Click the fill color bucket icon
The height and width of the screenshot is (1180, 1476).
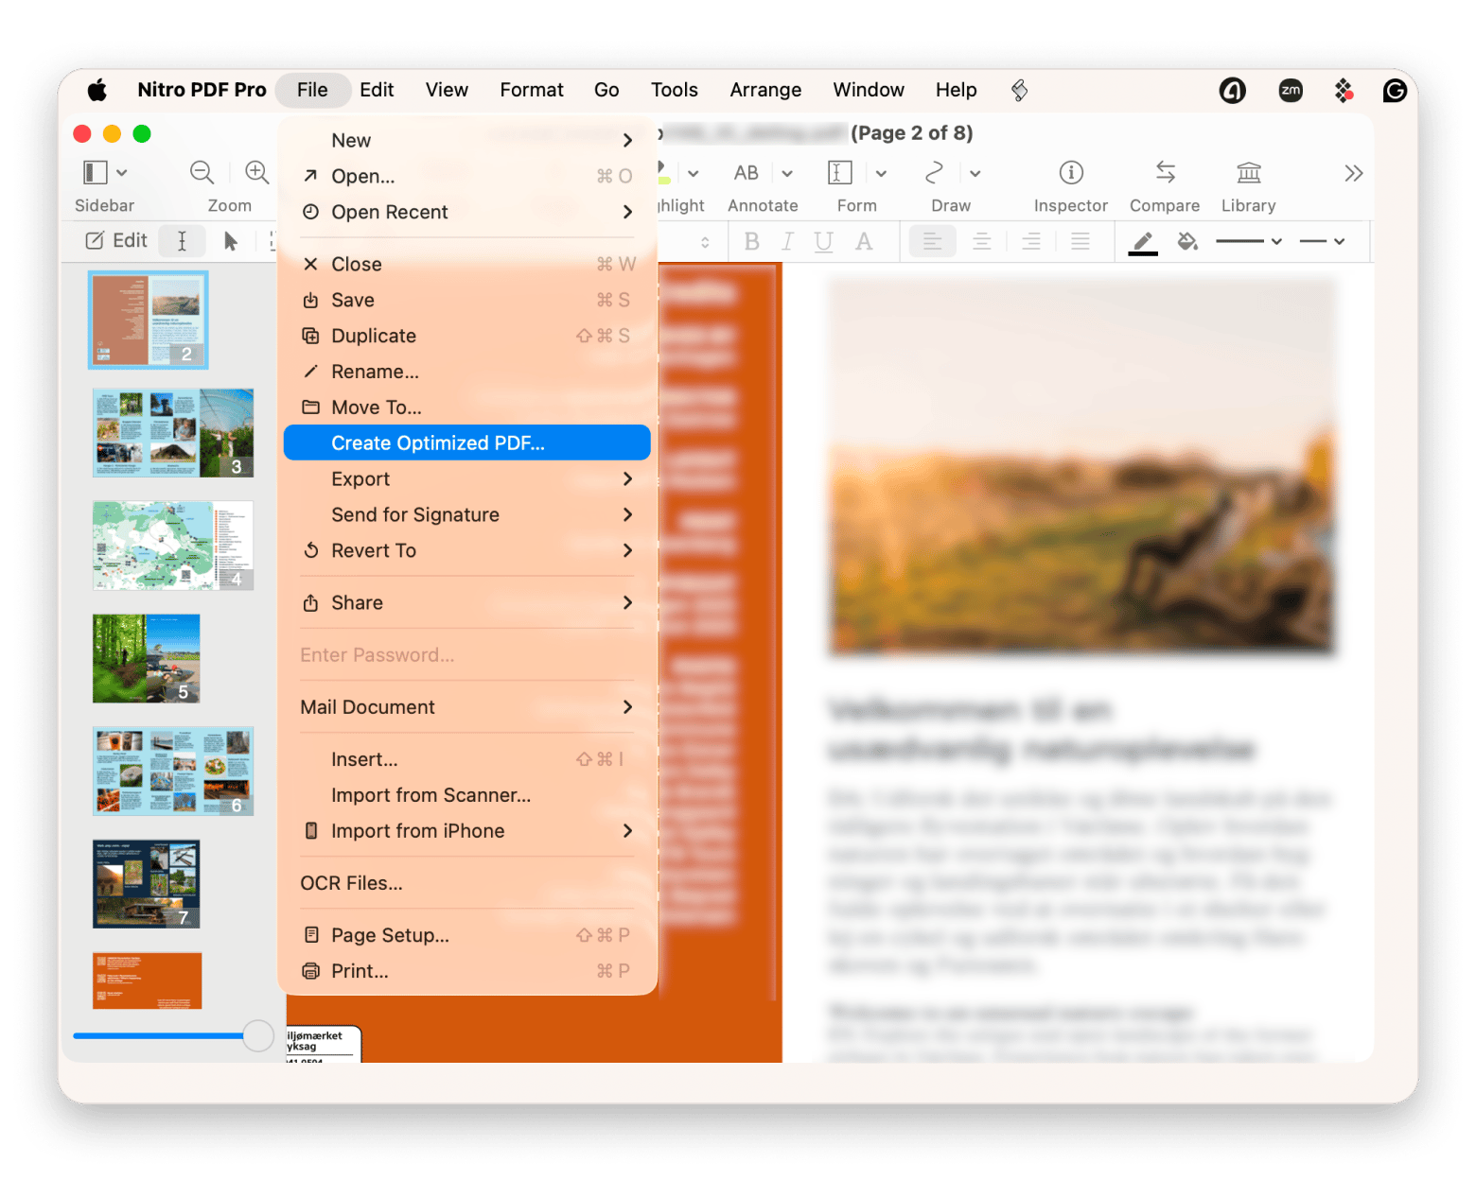[1187, 241]
